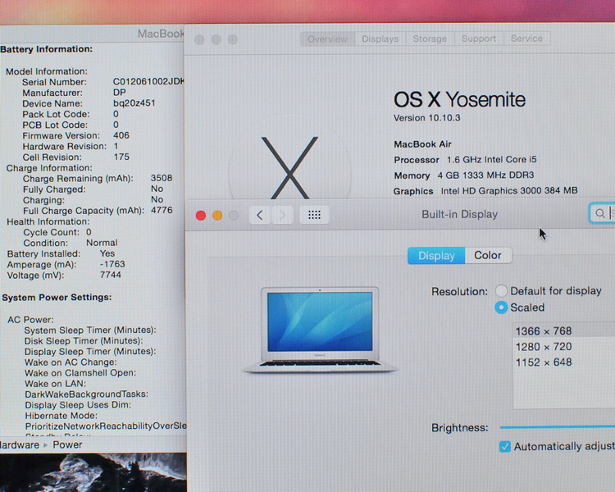Click the Processor 1.6 GHz Intel Core i5 line

(x=465, y=160)
